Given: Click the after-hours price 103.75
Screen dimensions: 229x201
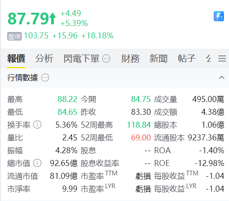Looking at the screenshot, I should click(x=36, y=36).
